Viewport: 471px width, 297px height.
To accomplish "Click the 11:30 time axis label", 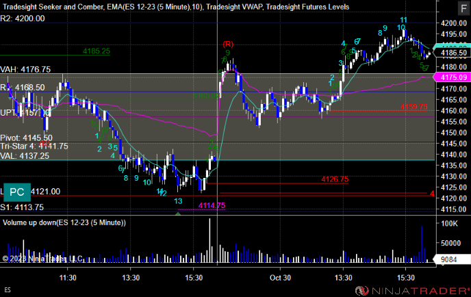I will pos(68,278).
